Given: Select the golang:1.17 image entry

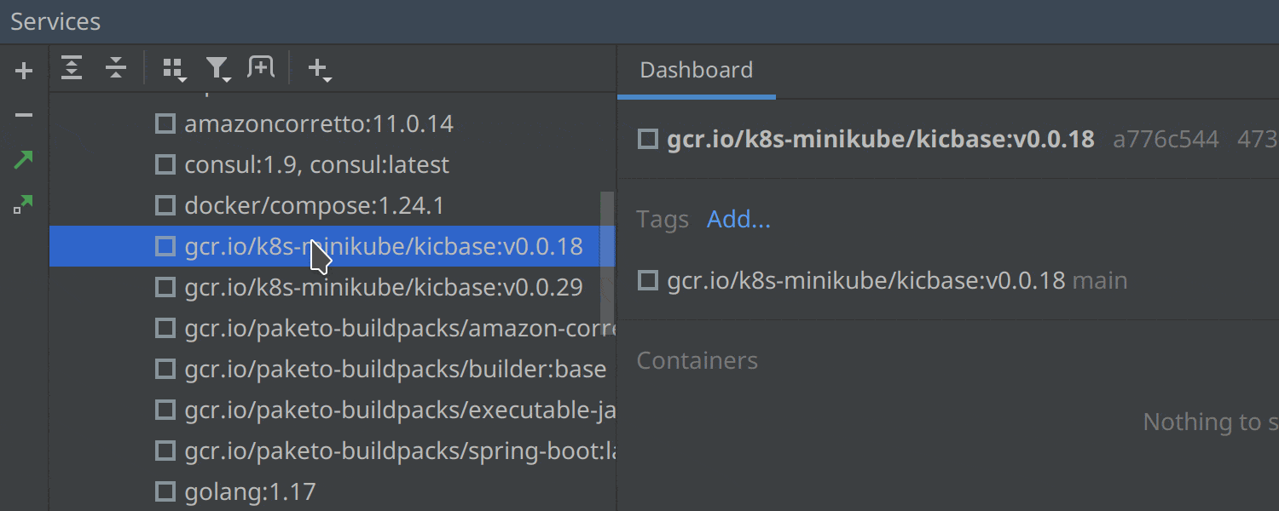Looking at the screenshot, I should coord(250,491).
